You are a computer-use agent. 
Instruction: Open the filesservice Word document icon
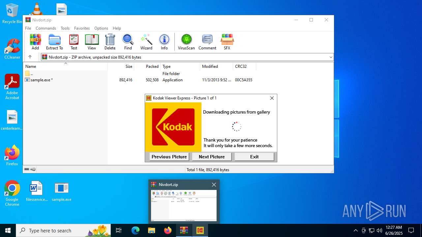click(37, 191)
